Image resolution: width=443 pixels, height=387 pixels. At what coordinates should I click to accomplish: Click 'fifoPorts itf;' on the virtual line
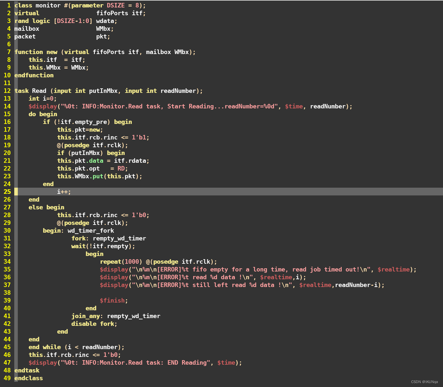(121, 13)
